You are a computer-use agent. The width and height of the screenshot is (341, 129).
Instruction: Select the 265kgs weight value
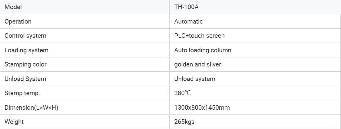184,122
